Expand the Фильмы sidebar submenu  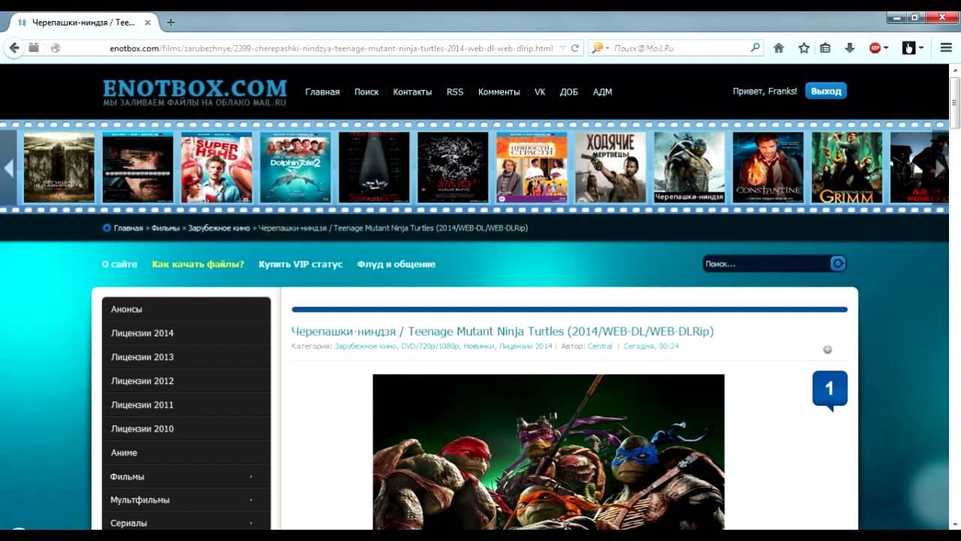[x=251, y=476]
